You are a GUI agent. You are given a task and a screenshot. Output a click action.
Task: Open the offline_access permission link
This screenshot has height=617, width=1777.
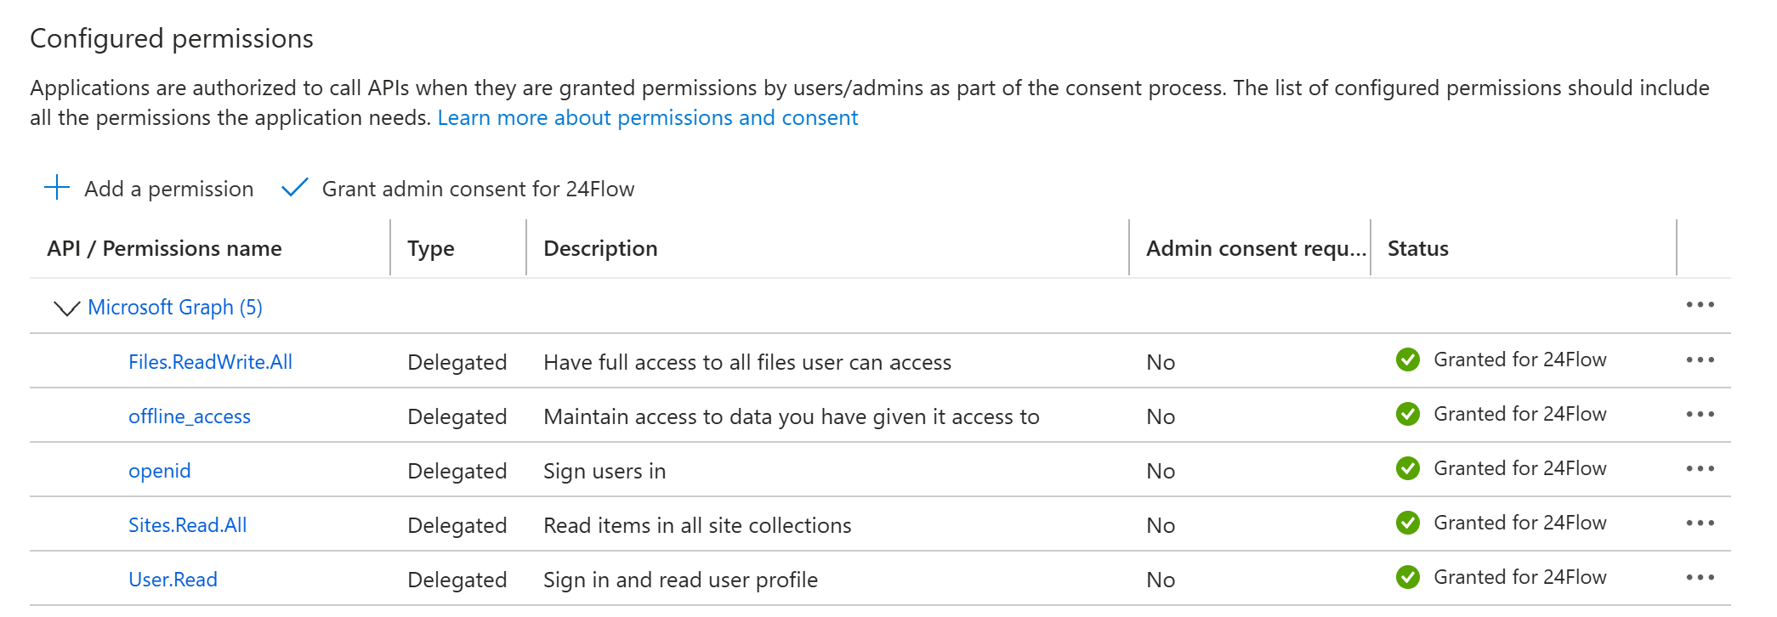pos(189,416)
